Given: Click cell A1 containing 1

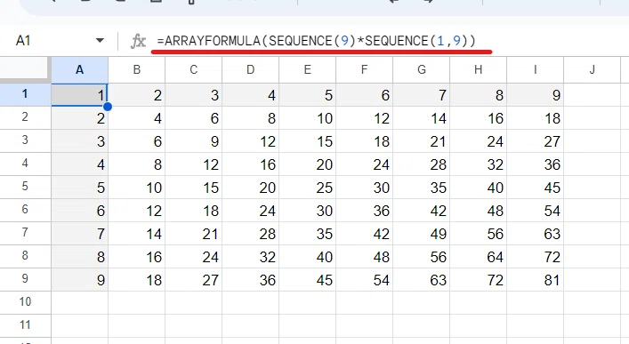Looking at the screenshot, I should pyautogui.click(x=80, y=94).
